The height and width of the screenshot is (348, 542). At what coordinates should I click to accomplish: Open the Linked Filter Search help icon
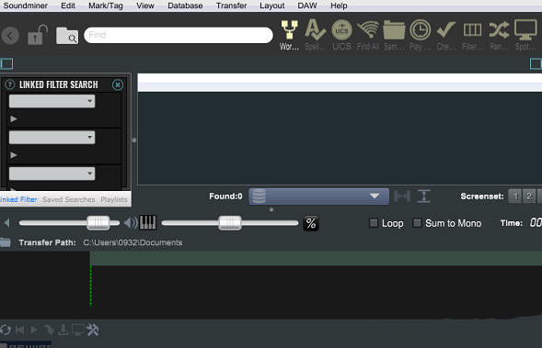[10, 84]
